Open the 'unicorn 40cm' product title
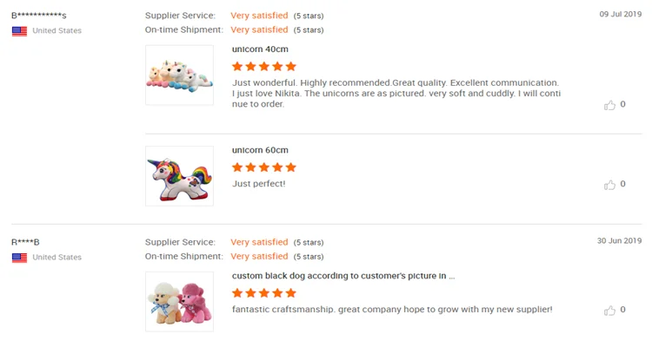Viewport: 652px width, 347px height. 260,49
